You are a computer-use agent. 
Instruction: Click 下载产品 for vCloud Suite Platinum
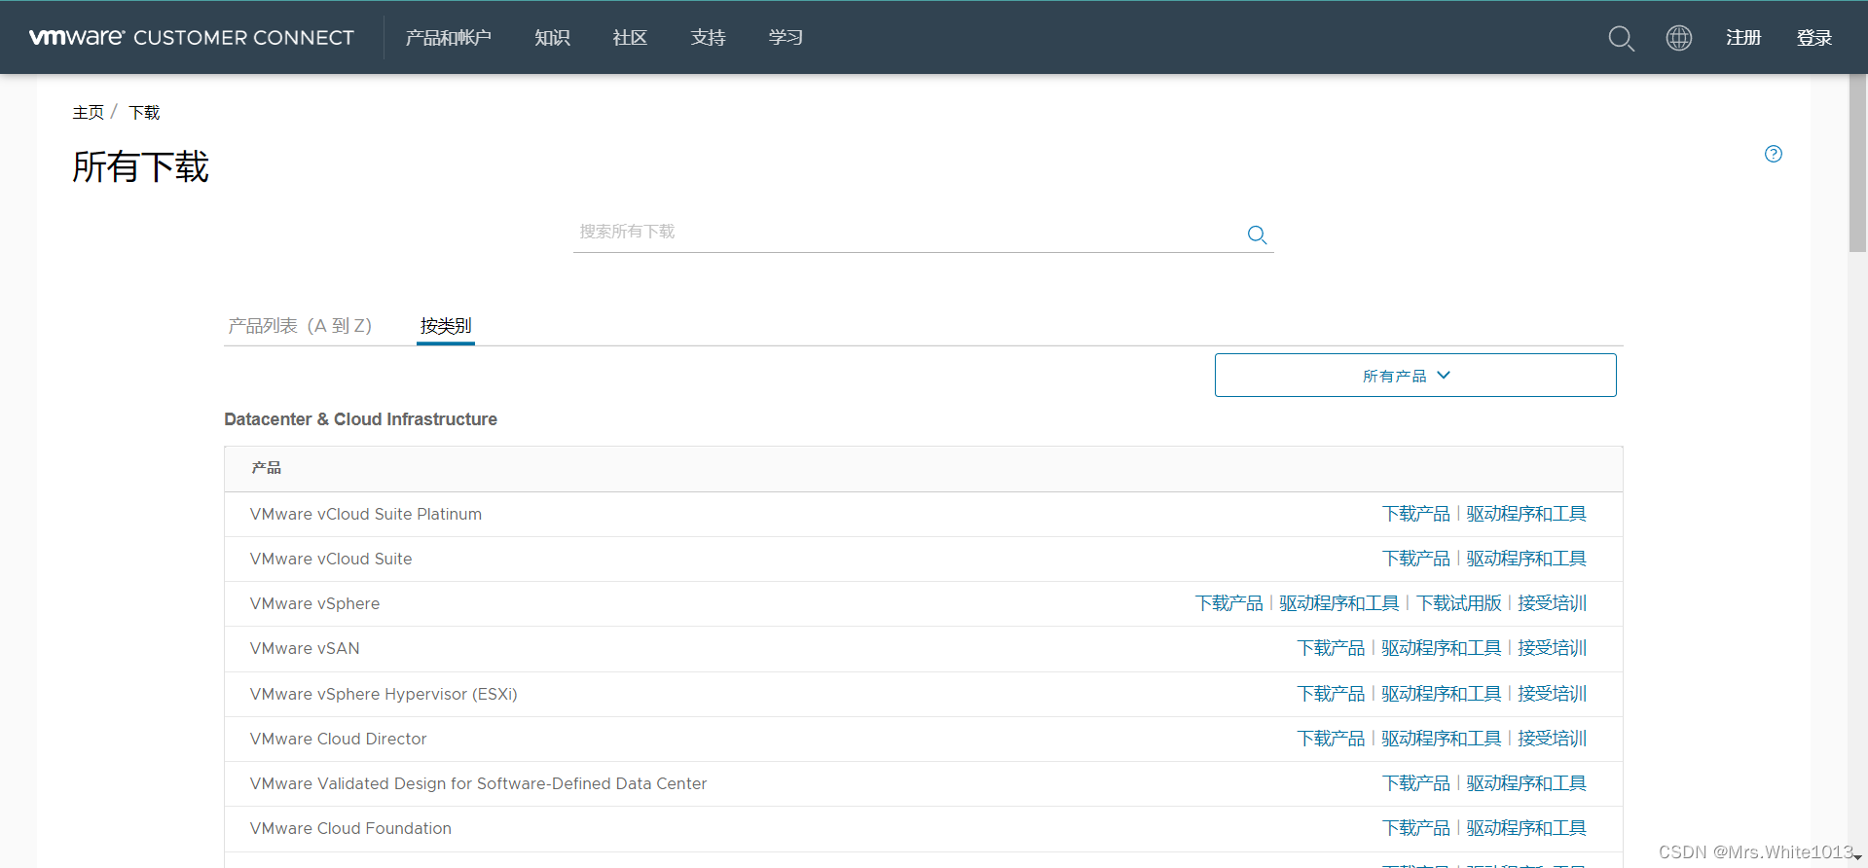pyautogui.click(x=1415, y=514)
